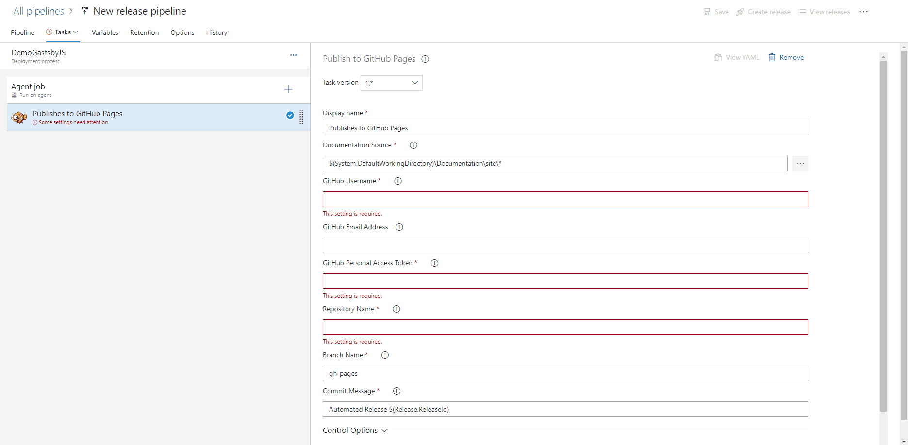Open DemoGastsbyJS stage ellipsis menu

(x=293, y=55)
